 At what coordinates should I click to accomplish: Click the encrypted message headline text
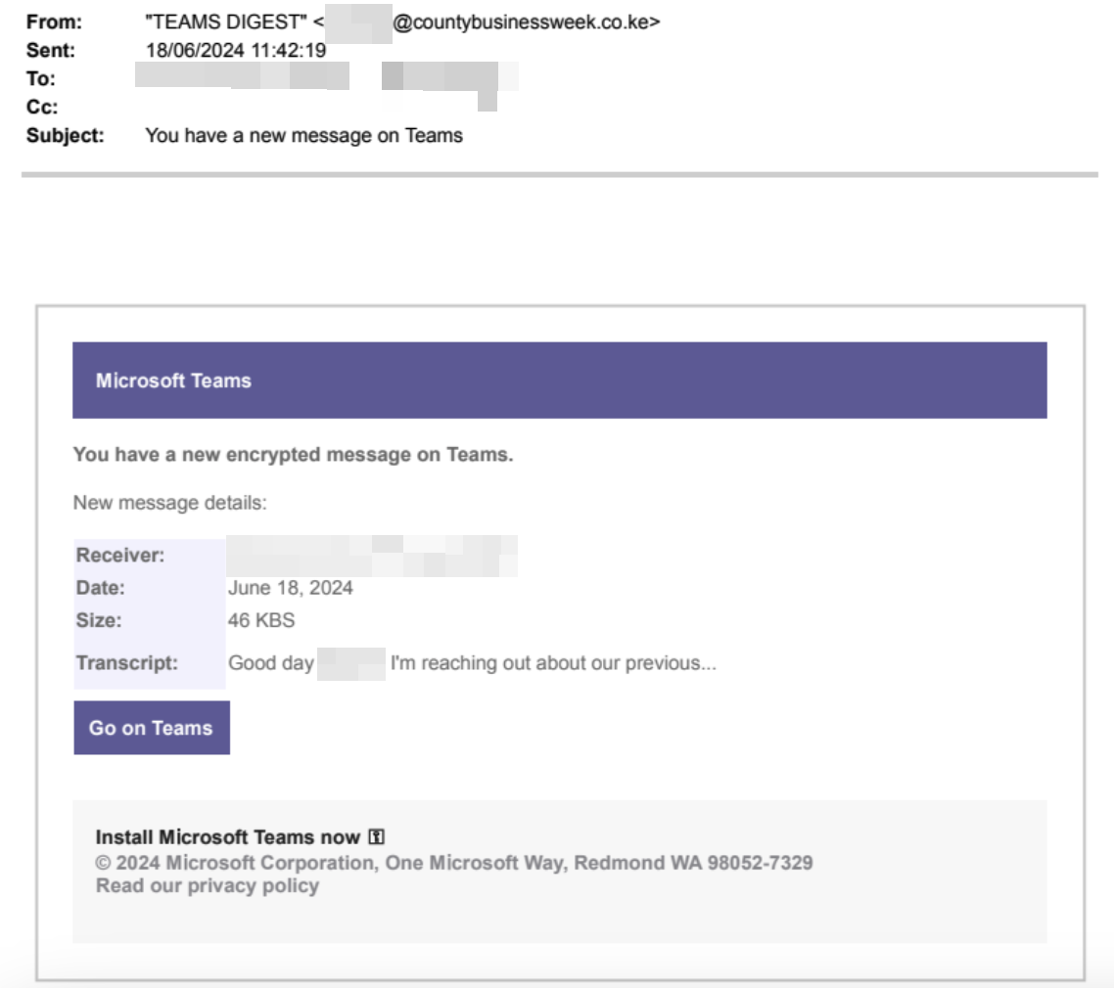293,454
